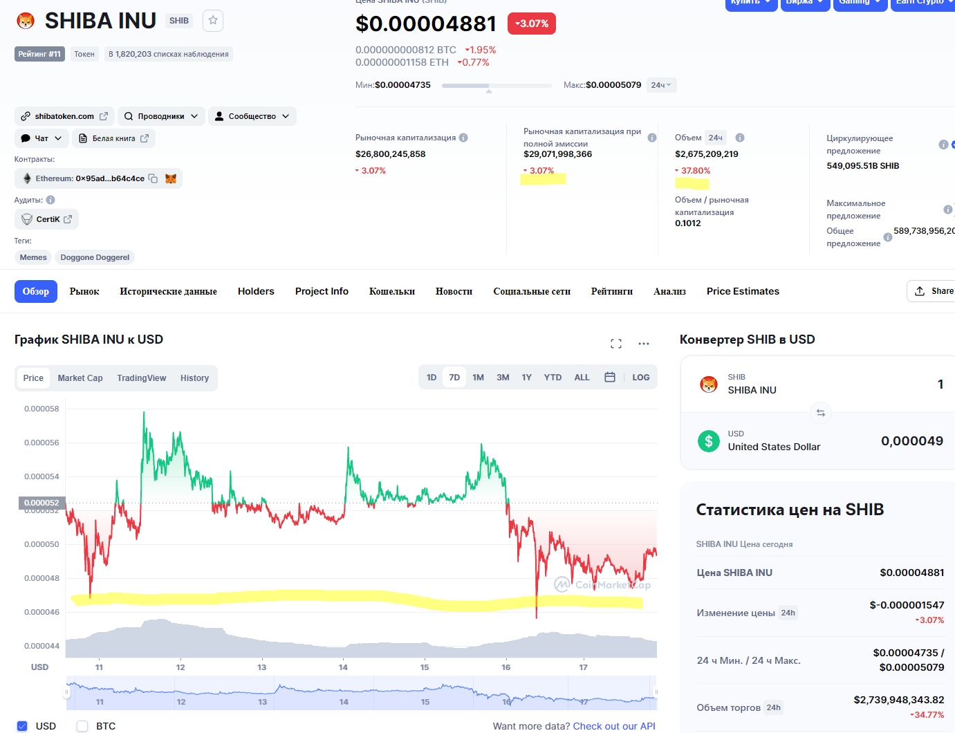Select the 3M chart range
Image resolution: width=955 pixels, height=733 pixels.
coord(503,378)
